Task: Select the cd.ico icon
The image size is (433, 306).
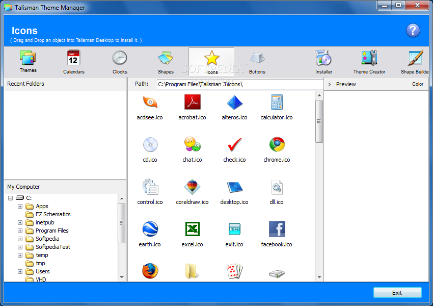Action: pos(150,149)
